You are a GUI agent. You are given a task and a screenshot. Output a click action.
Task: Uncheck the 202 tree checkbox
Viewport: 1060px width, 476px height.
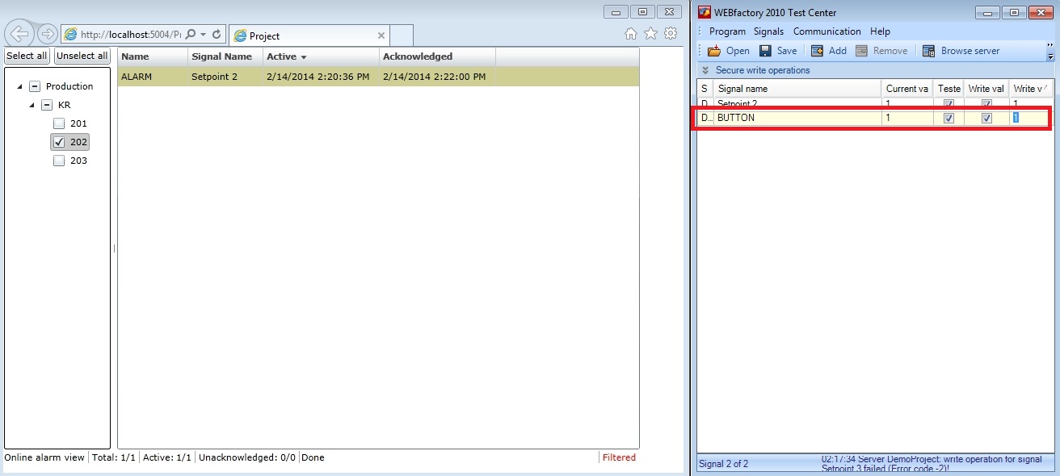[x=59, y=142]
